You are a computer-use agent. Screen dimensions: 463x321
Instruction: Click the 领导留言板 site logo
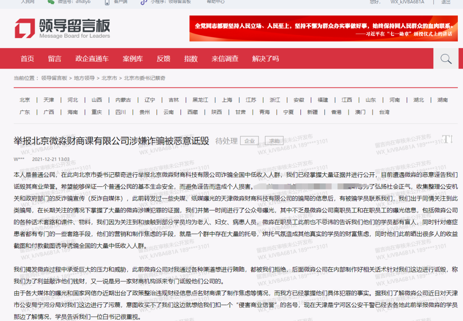coord(62,29)
